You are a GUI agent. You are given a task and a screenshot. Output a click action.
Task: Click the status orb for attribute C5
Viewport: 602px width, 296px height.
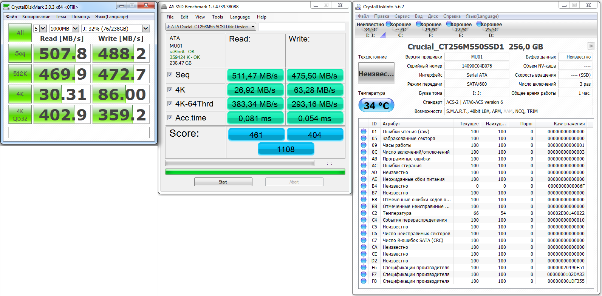(x=364, y=227)
